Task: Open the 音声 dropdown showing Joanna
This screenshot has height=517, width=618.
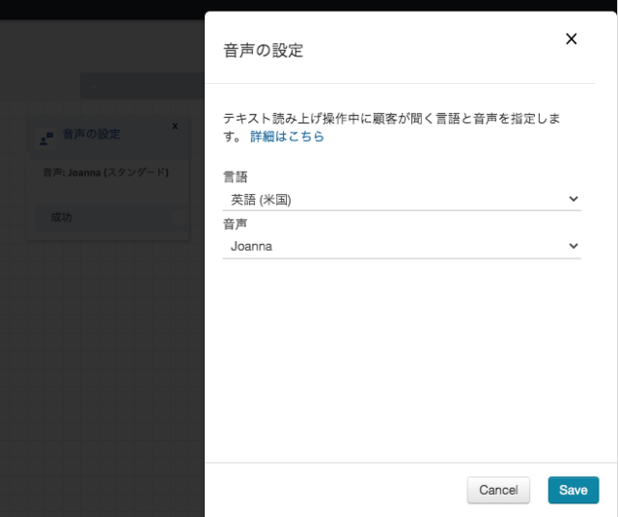Action: click(x=402, y=247)
